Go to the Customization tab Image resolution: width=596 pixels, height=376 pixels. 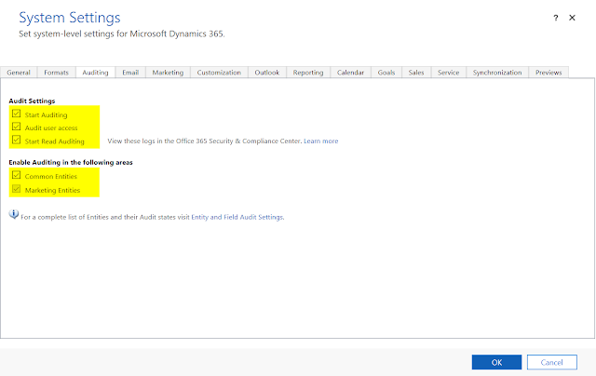tap(219, 73)
